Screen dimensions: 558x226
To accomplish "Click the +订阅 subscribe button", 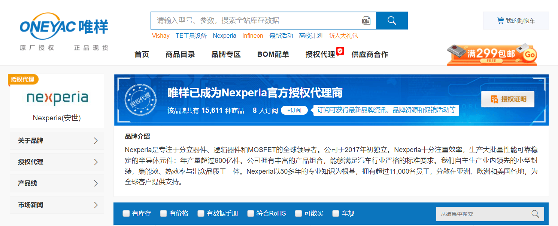I will [x=294, y=110].
